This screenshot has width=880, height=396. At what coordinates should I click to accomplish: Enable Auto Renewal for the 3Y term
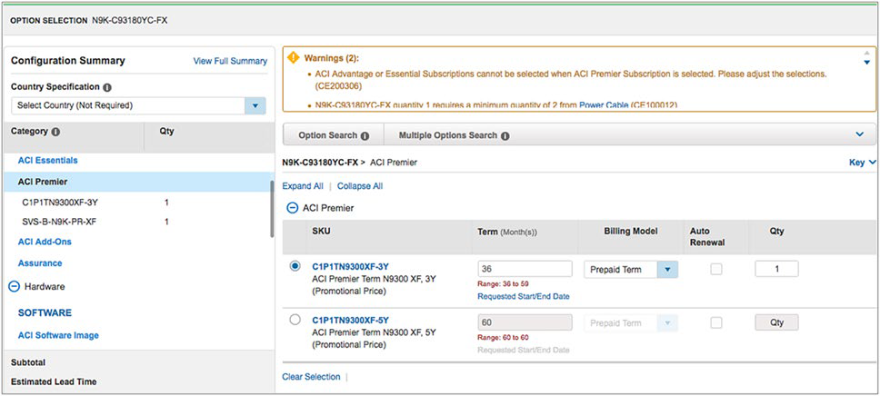(716, 269)
